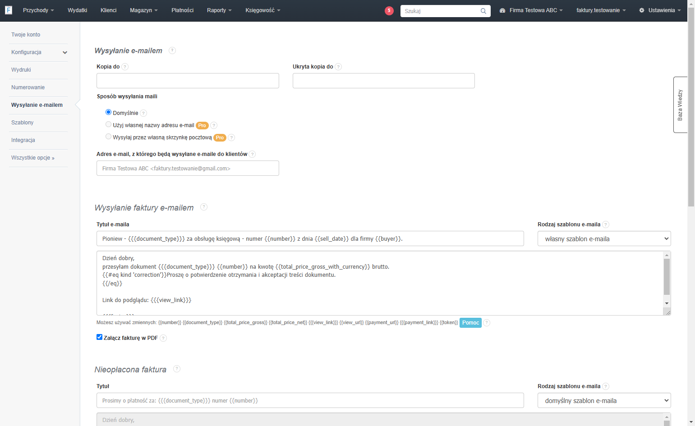Click help icon by invoice Rodzaj szablonu e-maila
This screenshot has height=426, width=695.
tap(606, 224)
